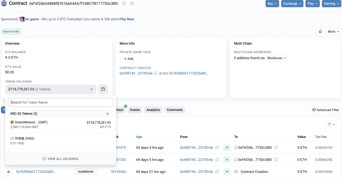
Task: Preview transaction 0x76586b01173523a89 with eye icon
Action: (x=8, y=172)
